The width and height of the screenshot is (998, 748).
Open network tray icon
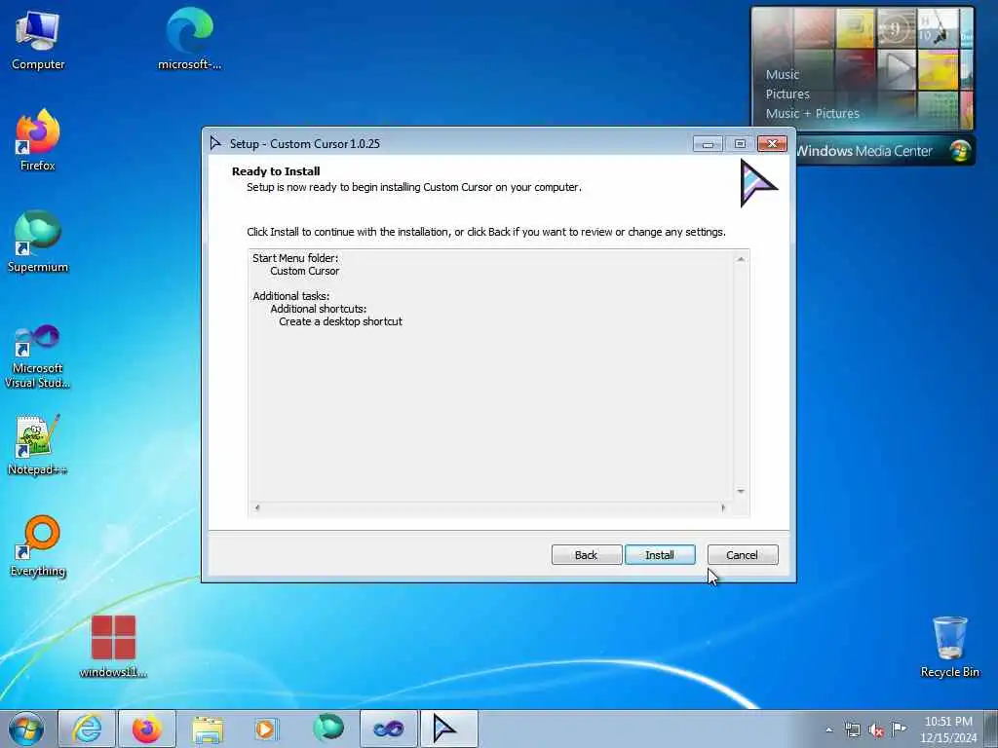click(852, 729)
